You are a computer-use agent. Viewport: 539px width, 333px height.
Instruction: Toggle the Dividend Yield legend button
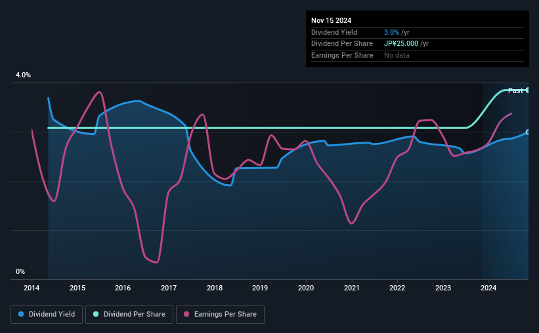pos(47,315)
